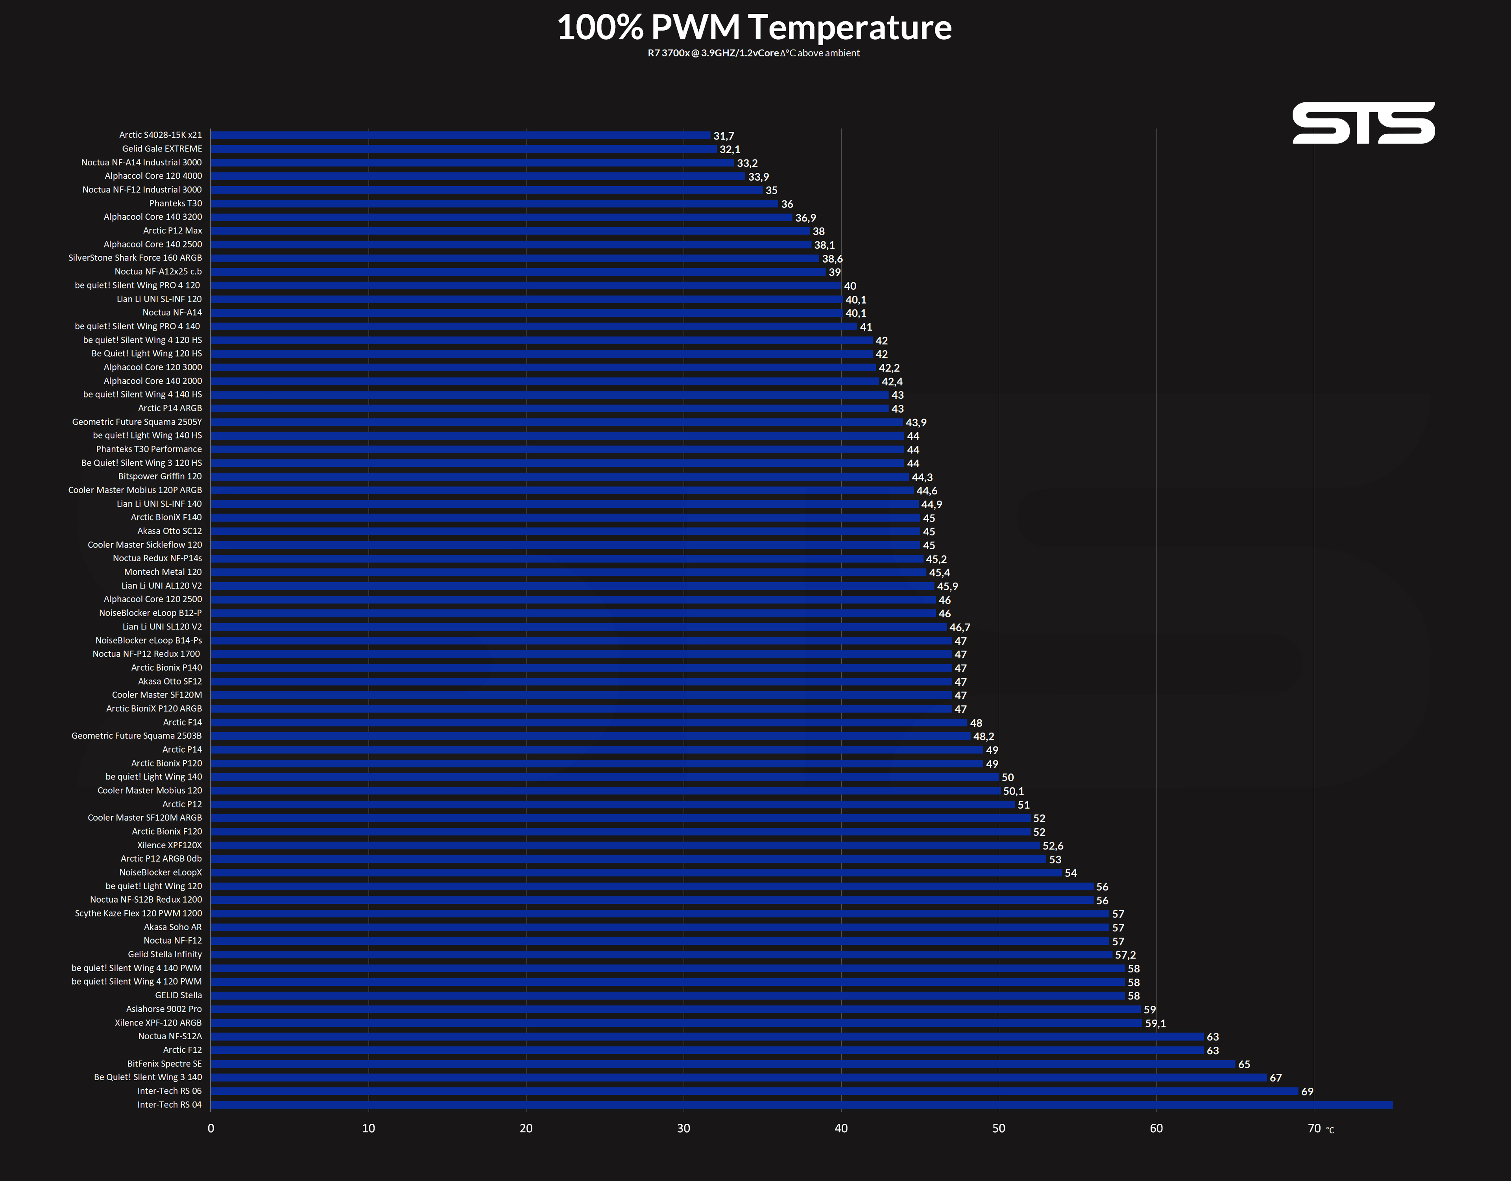Select the 'Montech Metal 120' label
This screenshot has width=1511, height=1181.
pos(163,572)
